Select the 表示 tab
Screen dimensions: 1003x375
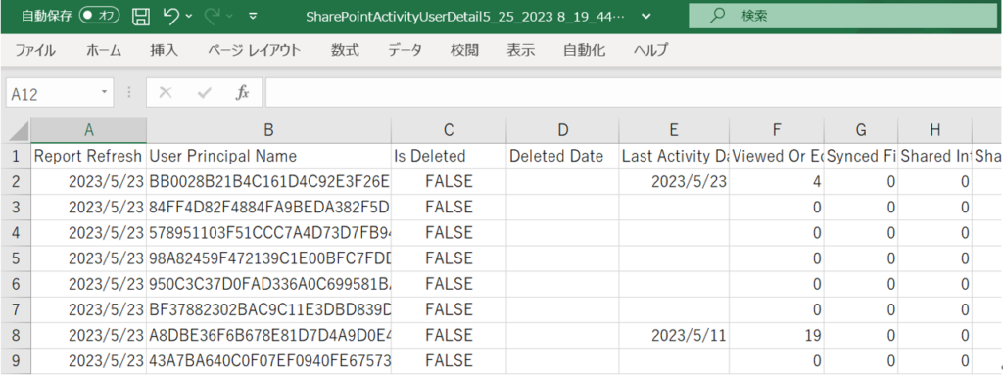[x=521, y=51]
